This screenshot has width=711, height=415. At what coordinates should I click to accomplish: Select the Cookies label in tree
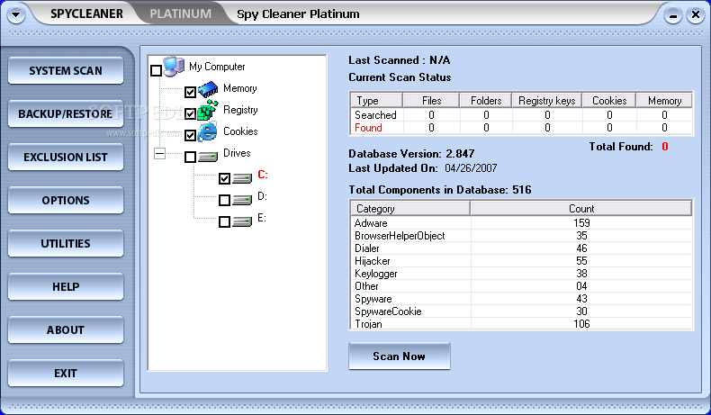coord(240,131)
